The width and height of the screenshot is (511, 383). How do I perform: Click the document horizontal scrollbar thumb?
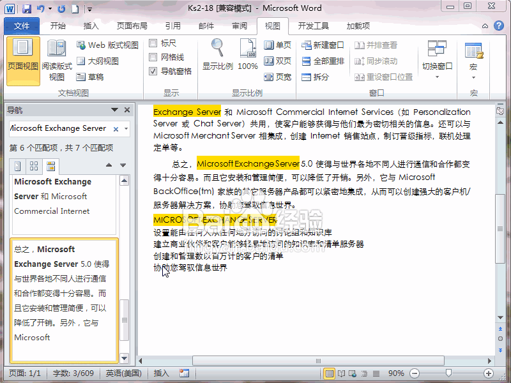[318, 361]
